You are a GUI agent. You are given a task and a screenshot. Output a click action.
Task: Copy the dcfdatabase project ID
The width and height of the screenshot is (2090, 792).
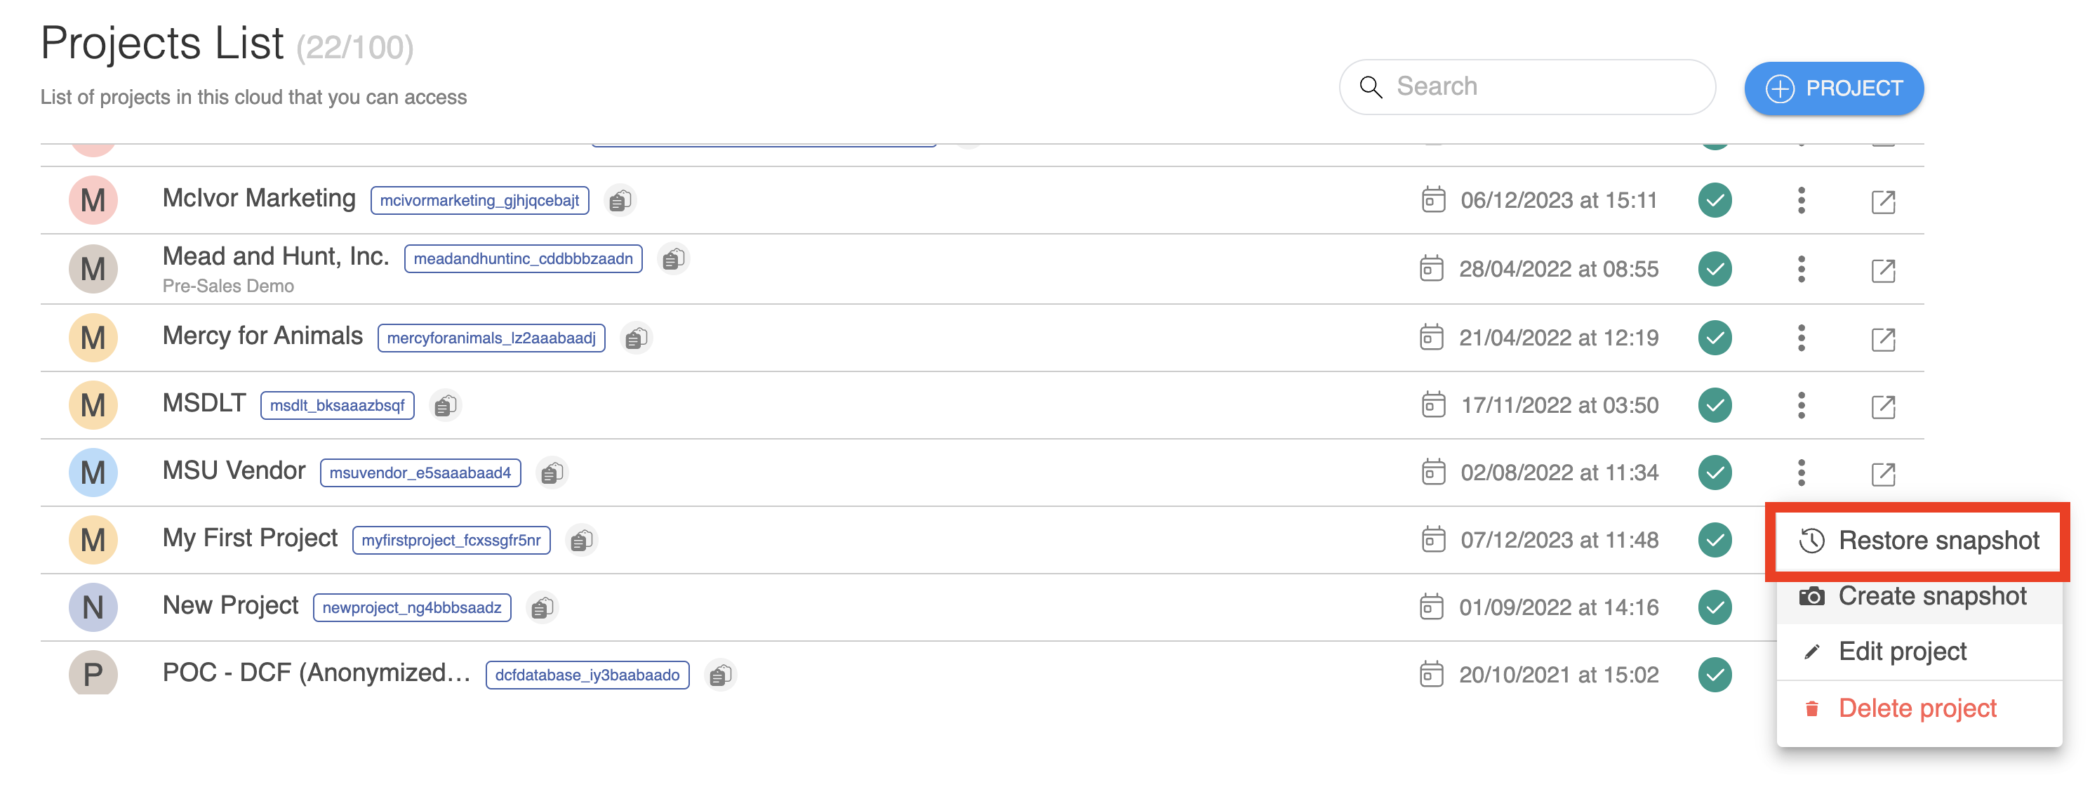point(721,675)
